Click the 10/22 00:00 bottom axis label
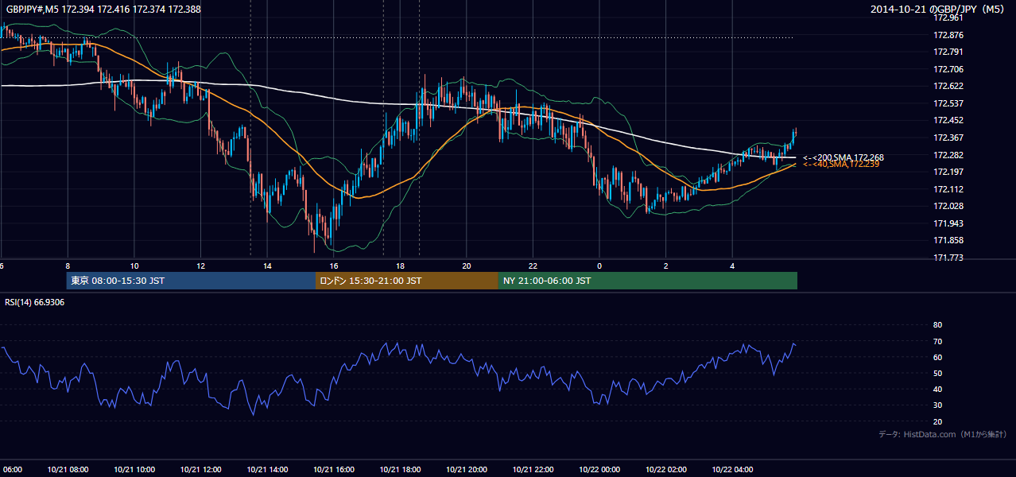The width and height of the screenshot is (1016, 477). 599,469
